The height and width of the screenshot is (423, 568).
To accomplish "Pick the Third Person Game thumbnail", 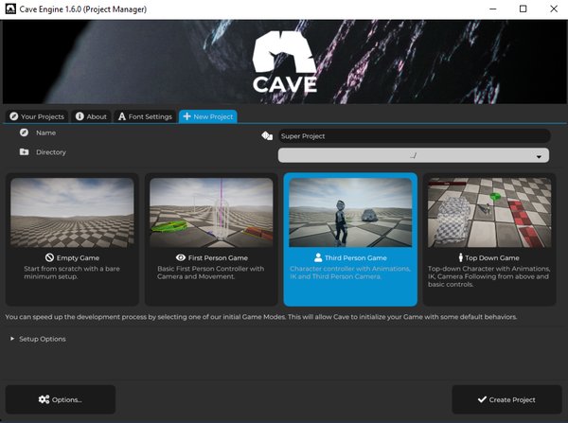I will coord(350,213).
